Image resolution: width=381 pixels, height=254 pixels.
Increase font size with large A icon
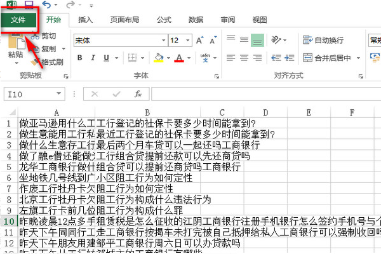tap(200, 40)
